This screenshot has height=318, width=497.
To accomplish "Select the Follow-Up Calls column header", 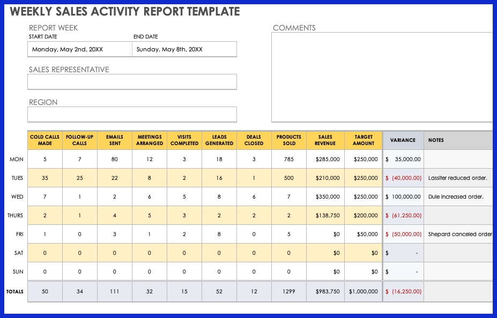I will coord(80,140).
